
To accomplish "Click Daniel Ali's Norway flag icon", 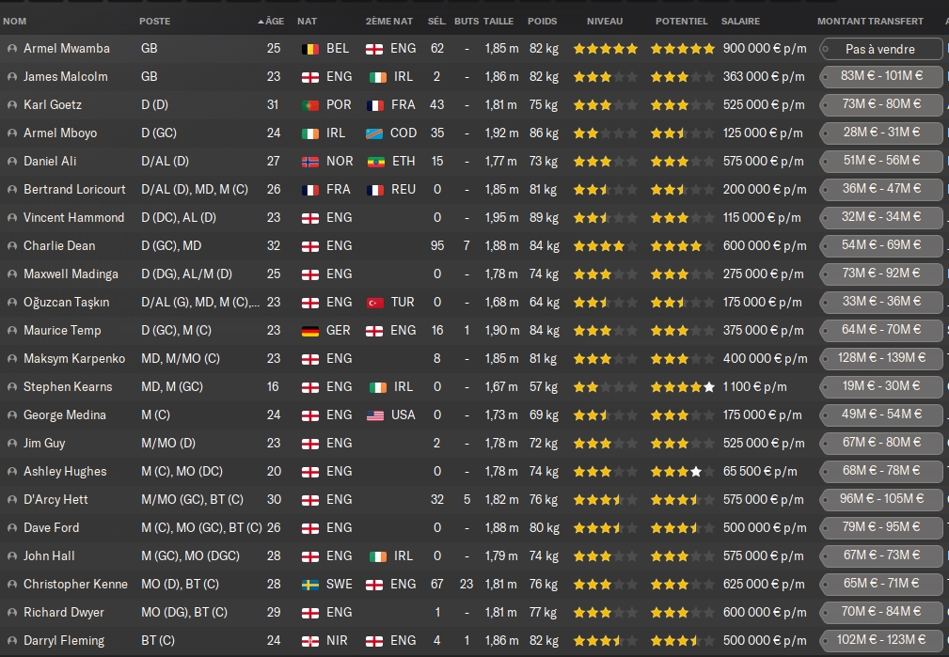I will click(x=309, y=161).
